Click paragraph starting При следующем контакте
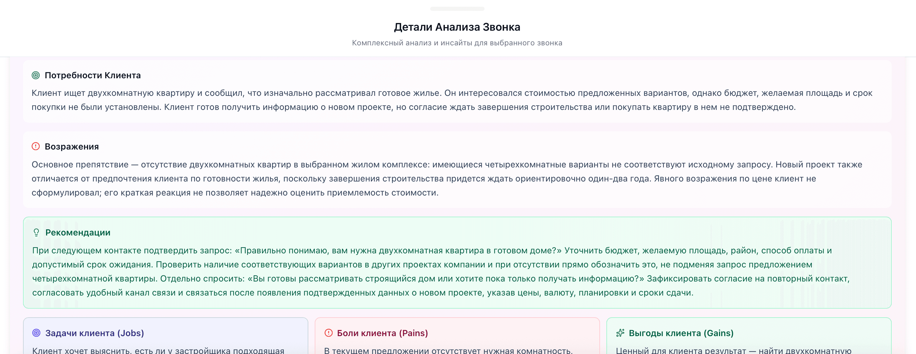Screen dimensions: 916x354 (x=441, y=272)
